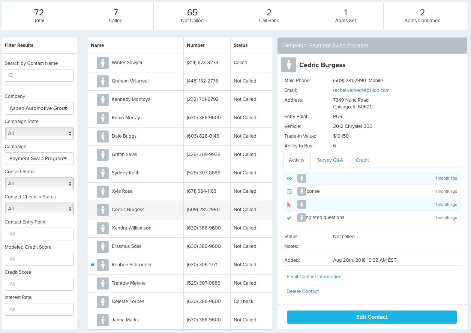Open the Contact Check-In Status dropdown
471x333 pixels.
(x=39, y=209)
